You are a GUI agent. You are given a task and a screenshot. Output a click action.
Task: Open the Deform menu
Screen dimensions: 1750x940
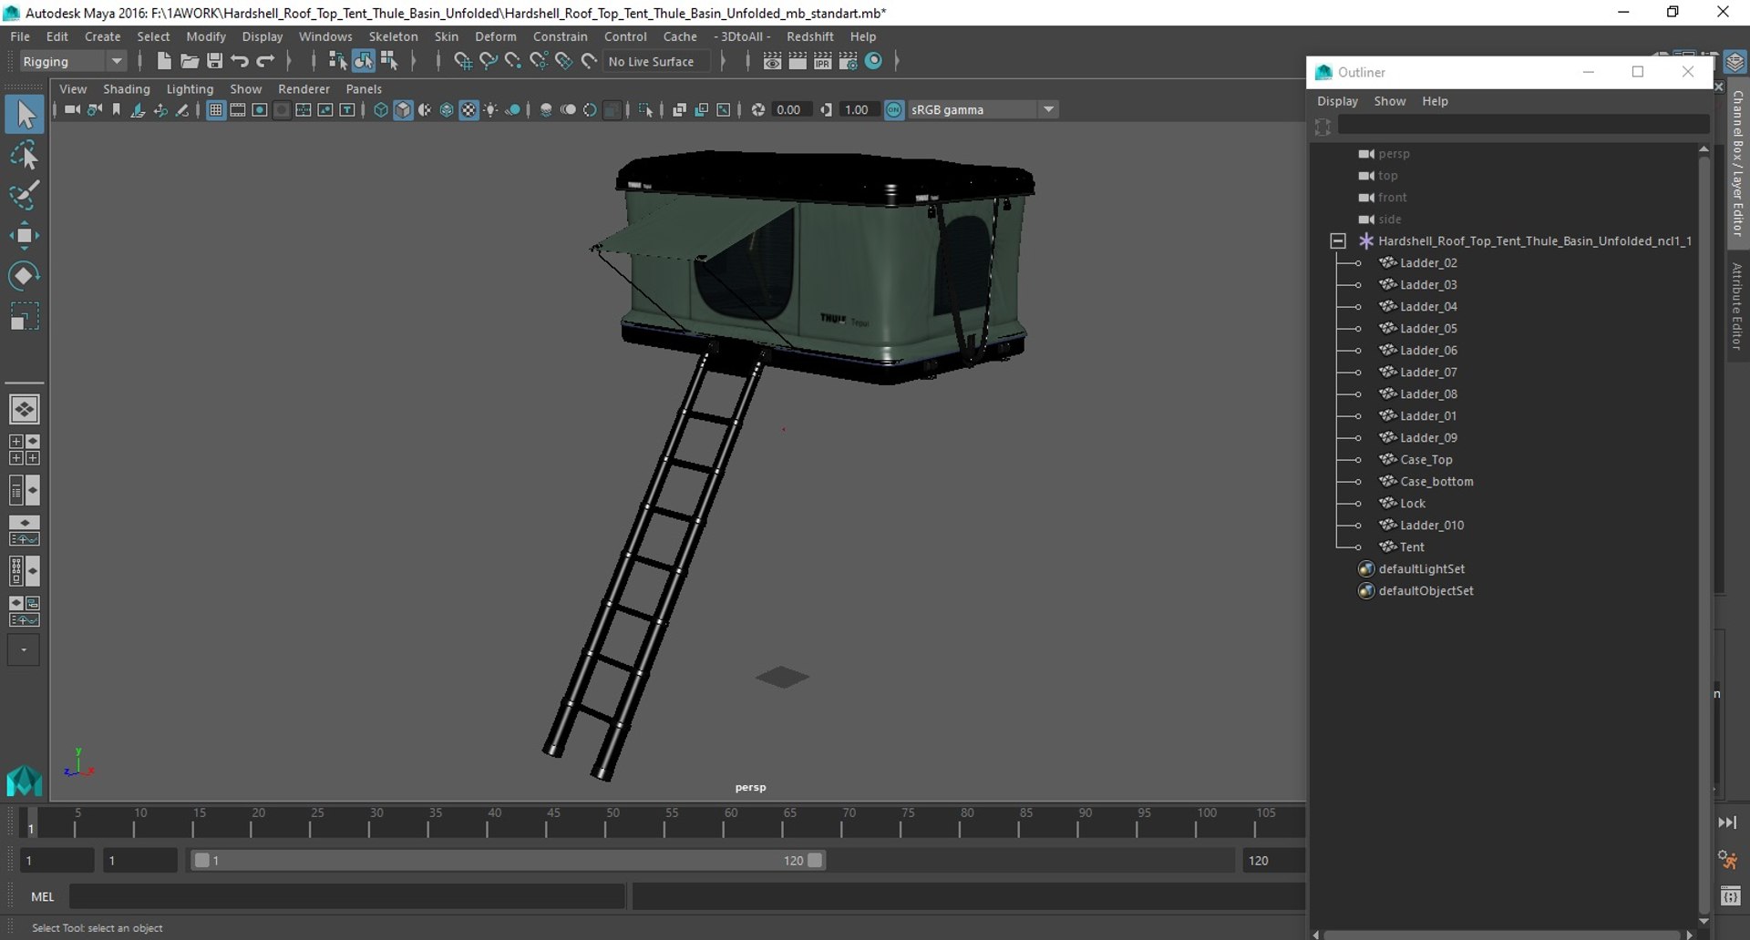495,36
